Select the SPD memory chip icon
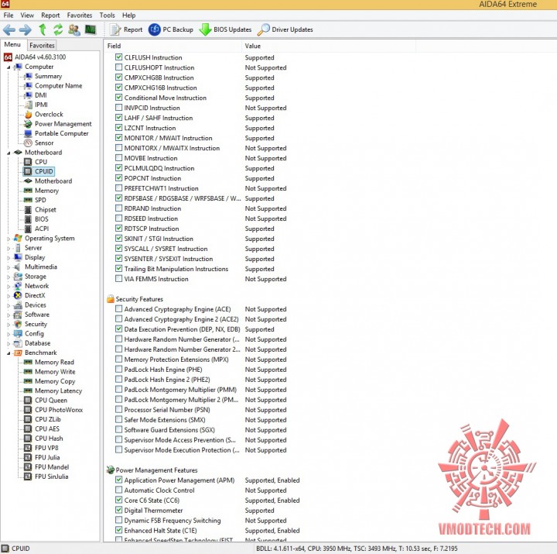Viewport: 557px width, 554px height. coord(28,200)
